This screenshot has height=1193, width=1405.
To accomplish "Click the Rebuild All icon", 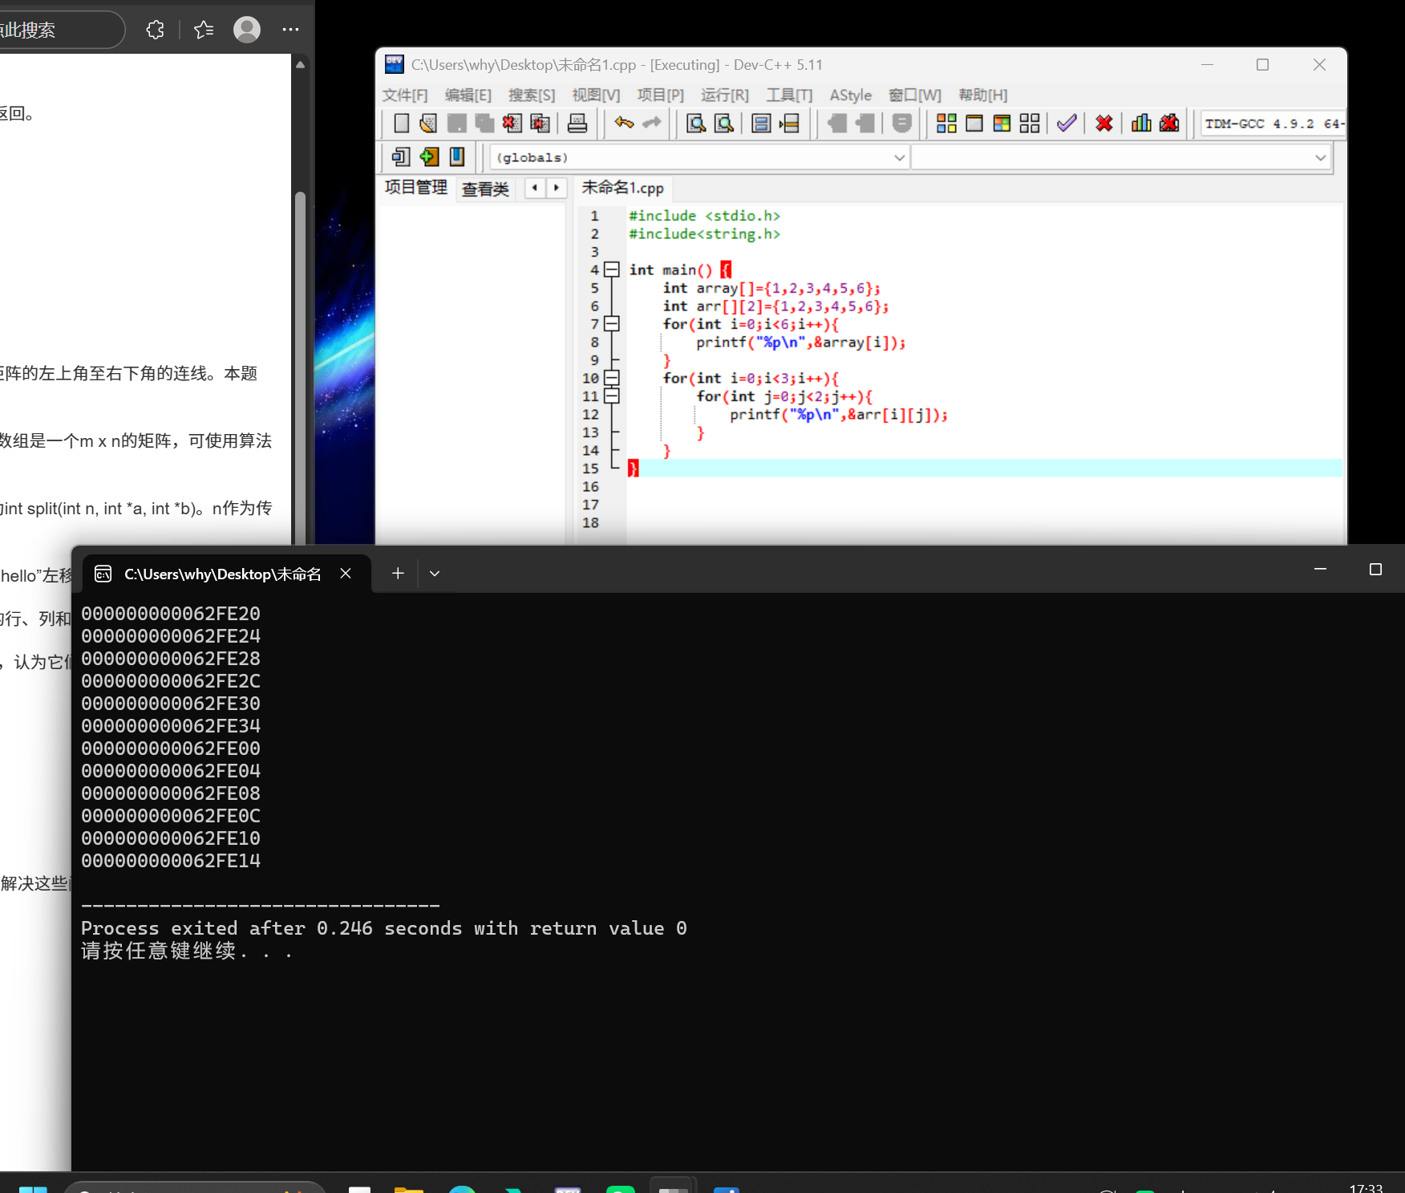I will (1030, 123).
